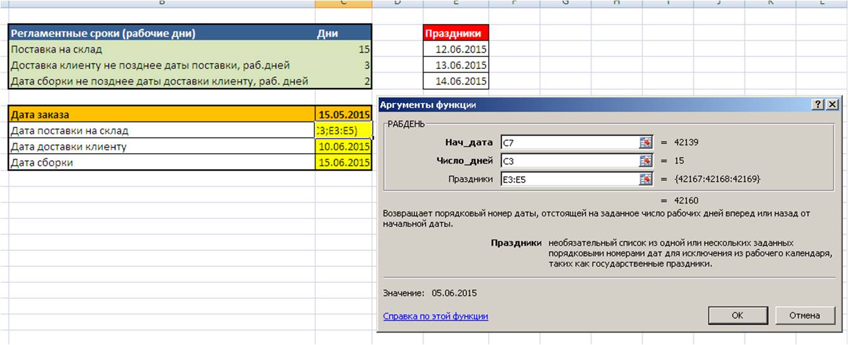The width and height of the screenshot is (848, 345).
Task: Click into the Нач_дата input containing C7
Action: coord(569,142)
